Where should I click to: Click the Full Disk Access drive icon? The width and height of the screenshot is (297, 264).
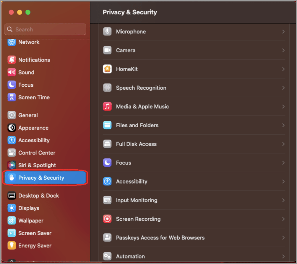[x=107, y=144]
